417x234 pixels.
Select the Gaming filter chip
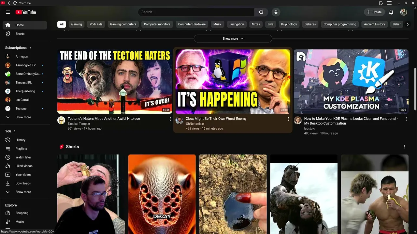pos(77,24)
